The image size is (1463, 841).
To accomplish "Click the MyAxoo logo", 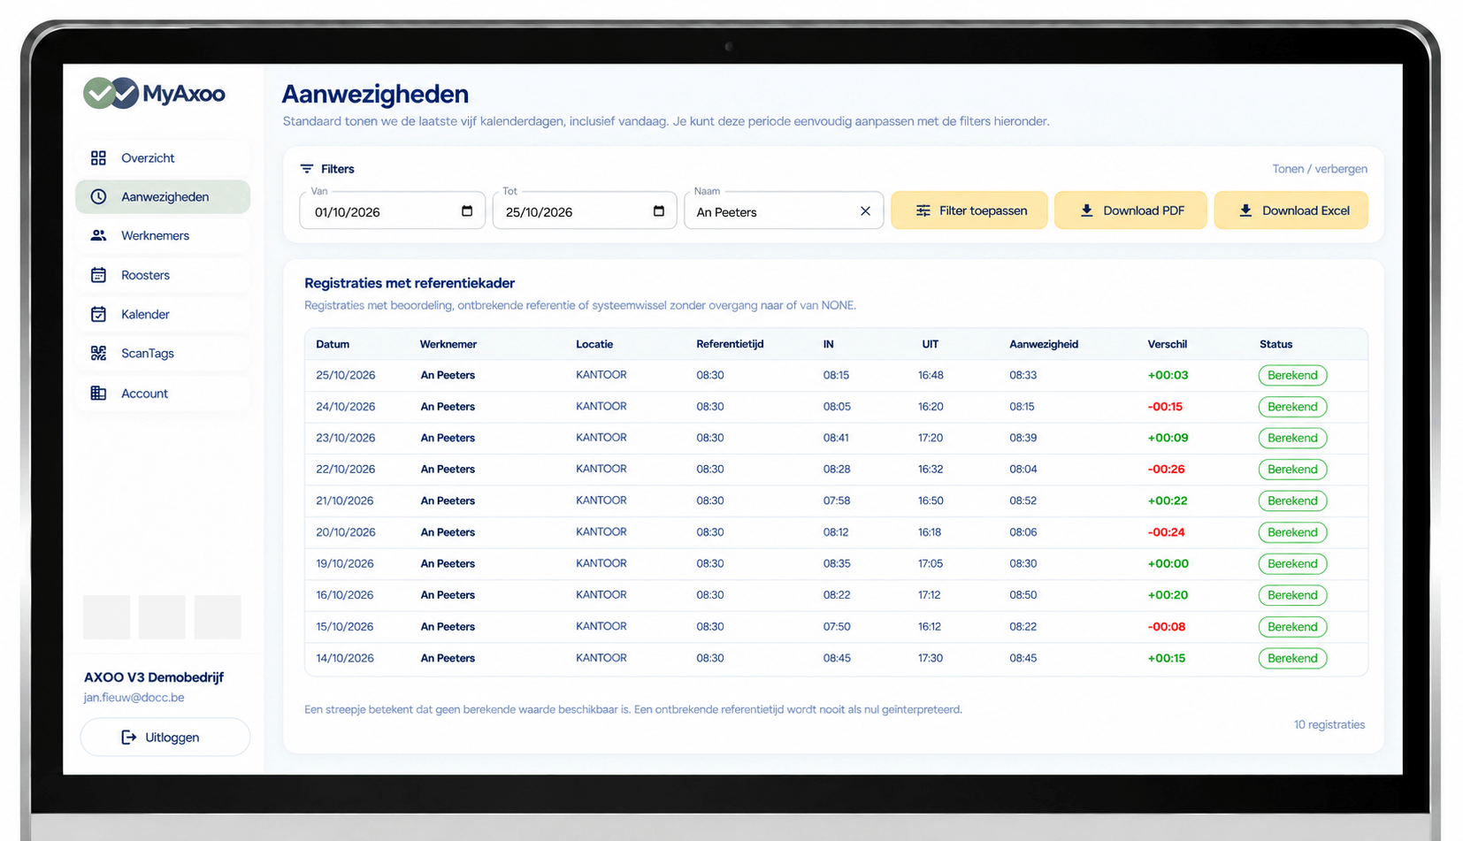I will coord(154,93).
